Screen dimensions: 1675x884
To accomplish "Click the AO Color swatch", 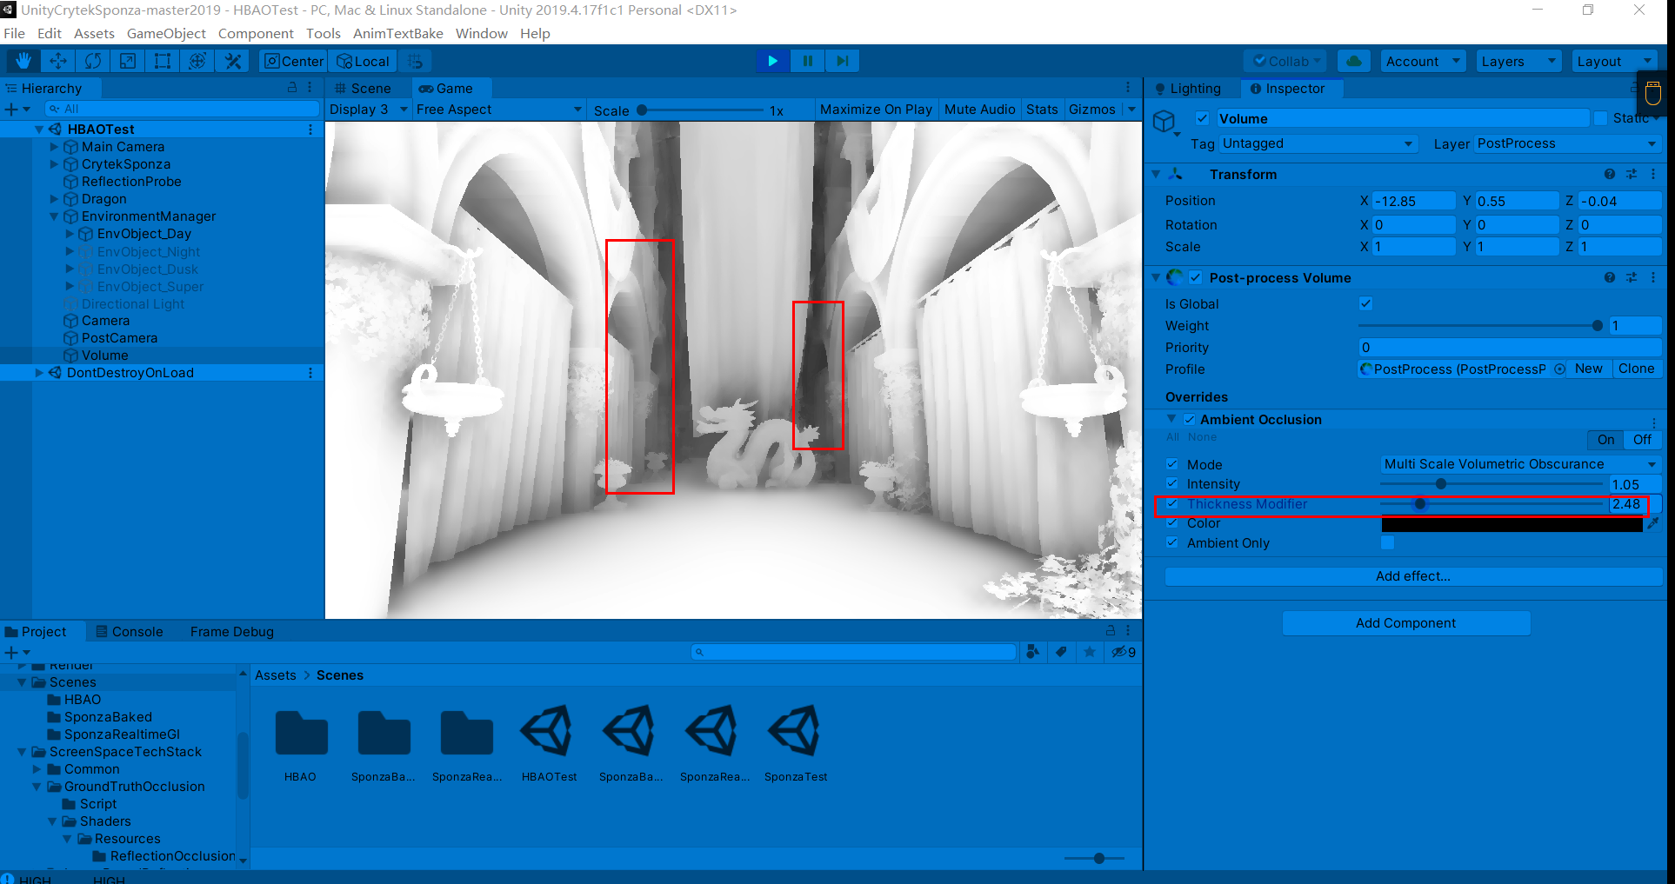I will click(1512, 523).
